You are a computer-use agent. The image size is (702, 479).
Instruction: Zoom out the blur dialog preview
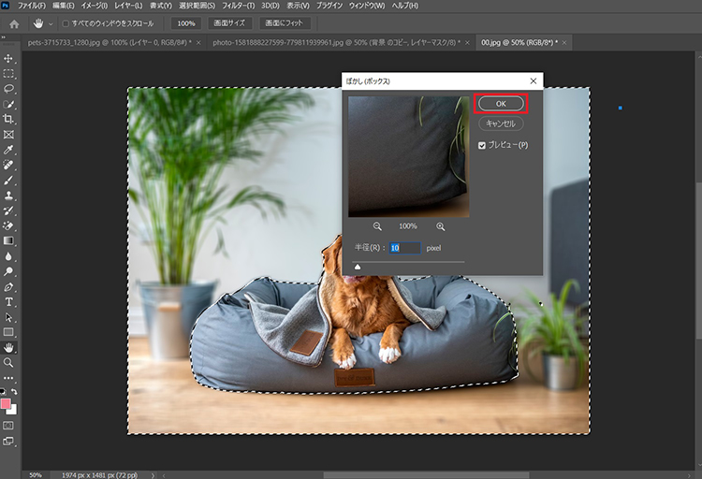pos(377,226)
